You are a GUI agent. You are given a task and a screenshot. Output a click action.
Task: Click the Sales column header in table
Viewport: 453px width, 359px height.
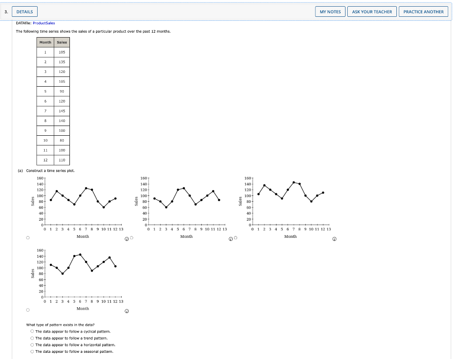pos(62,42)
